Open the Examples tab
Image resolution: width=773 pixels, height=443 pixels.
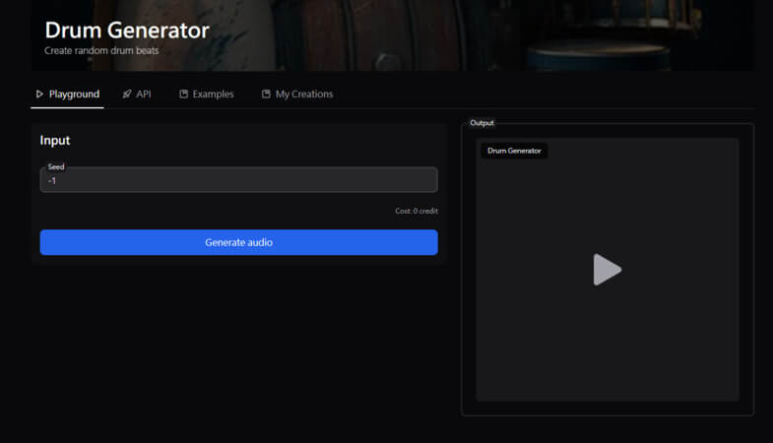(x=207, y=95)
